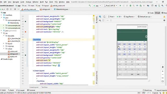Image resolution: width=167 pixels, height=94 pixels.
Task: Open AVD Manager phone icon
Action: 159,5
